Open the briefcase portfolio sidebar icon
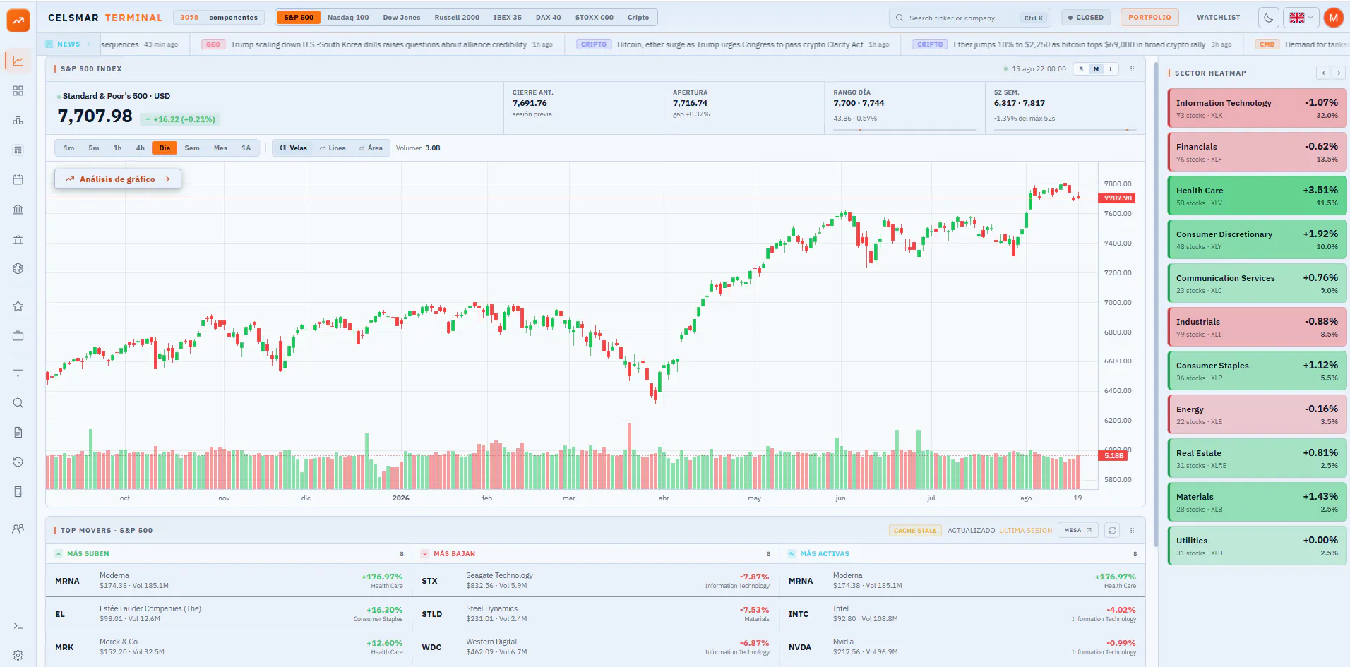The height and width of the screenshot is (667, 1350). 18,336
